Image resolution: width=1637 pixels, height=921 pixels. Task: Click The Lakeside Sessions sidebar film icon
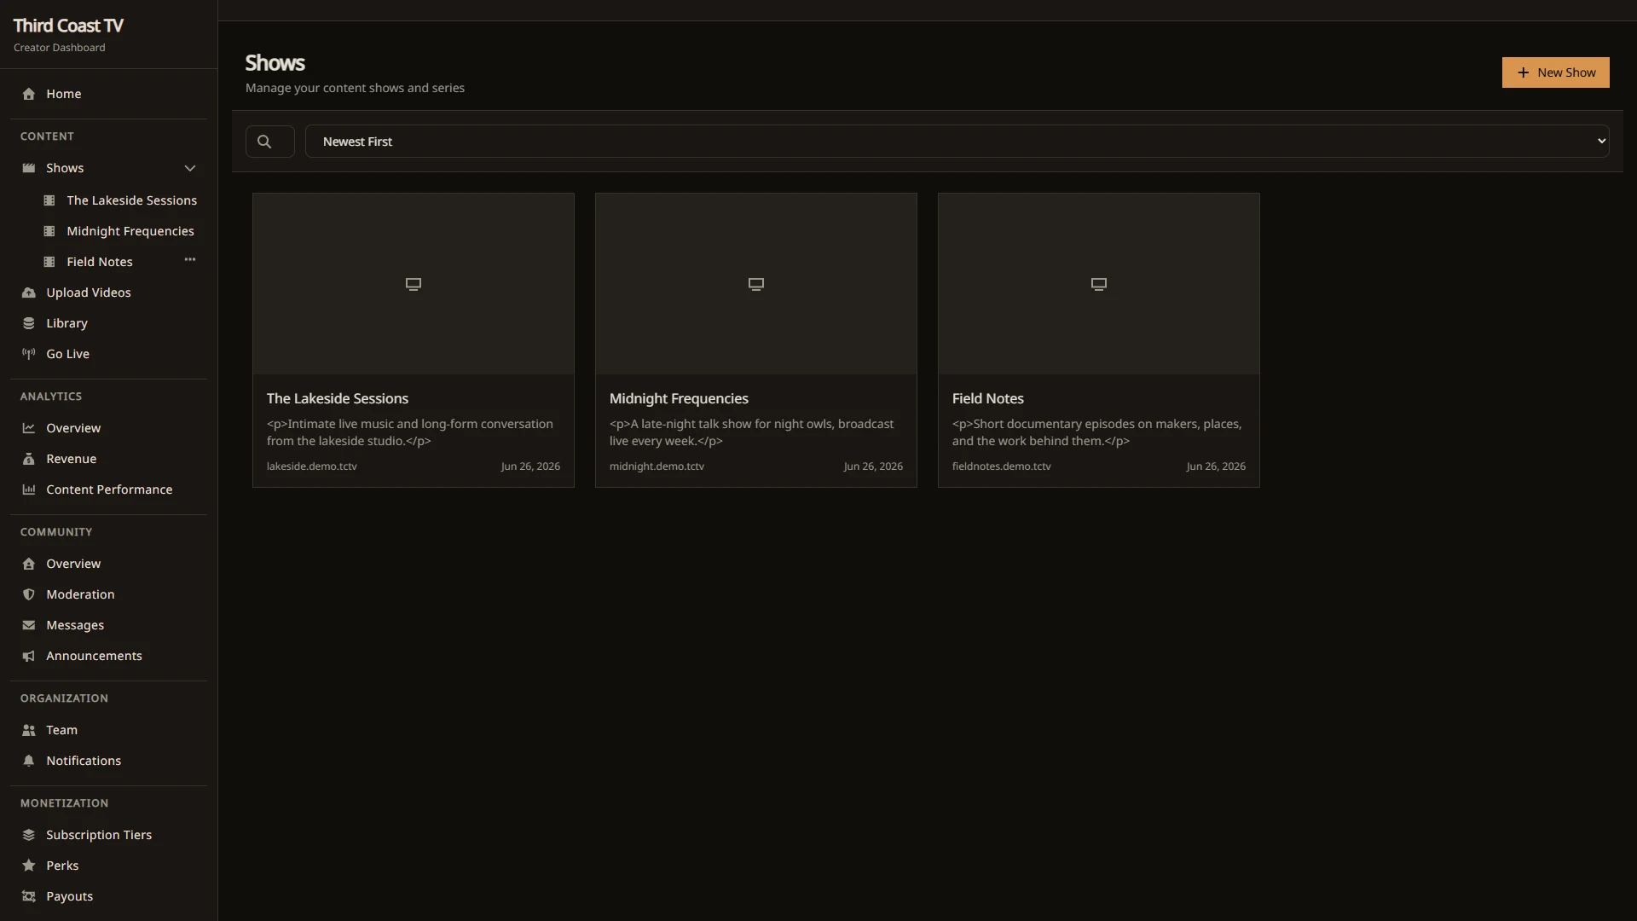[49, 200]
